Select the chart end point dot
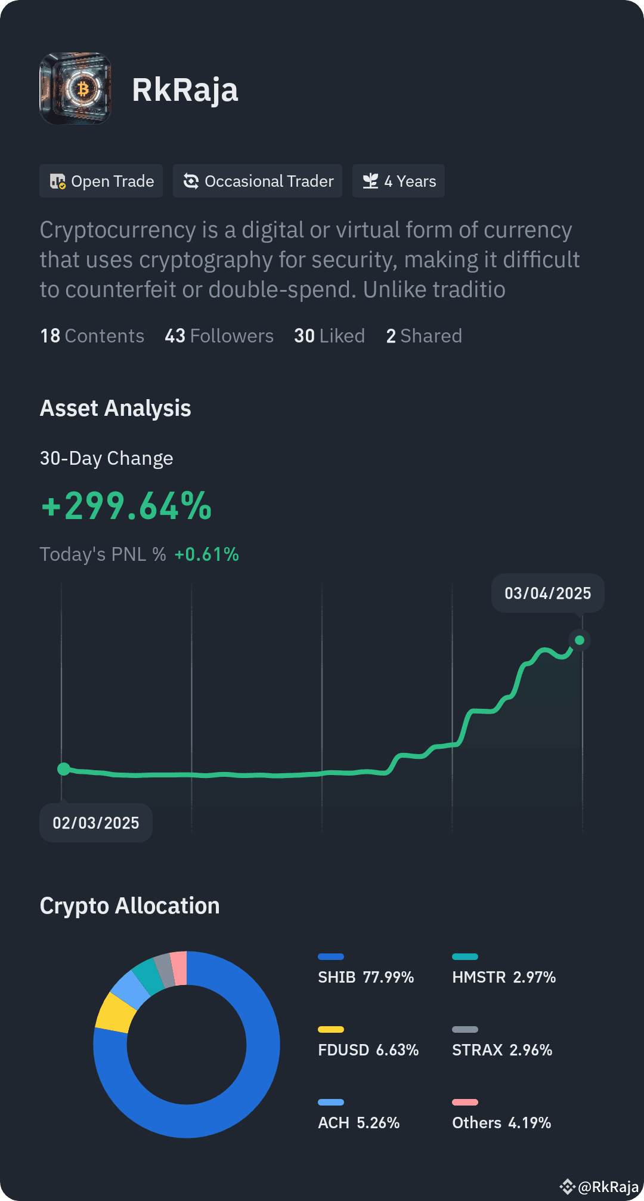 point(580,640)
